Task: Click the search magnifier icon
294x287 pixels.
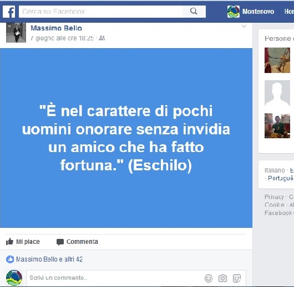Action: click(x=194, y=12)
